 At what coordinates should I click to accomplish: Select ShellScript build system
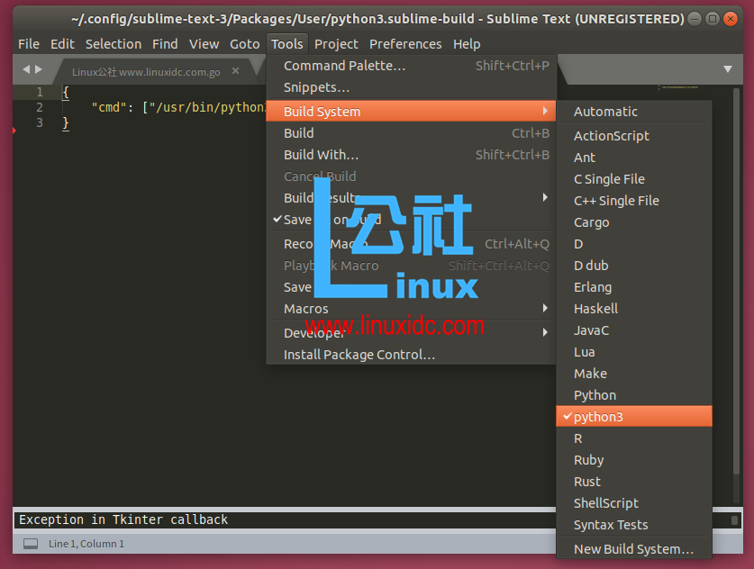(634, 503)
